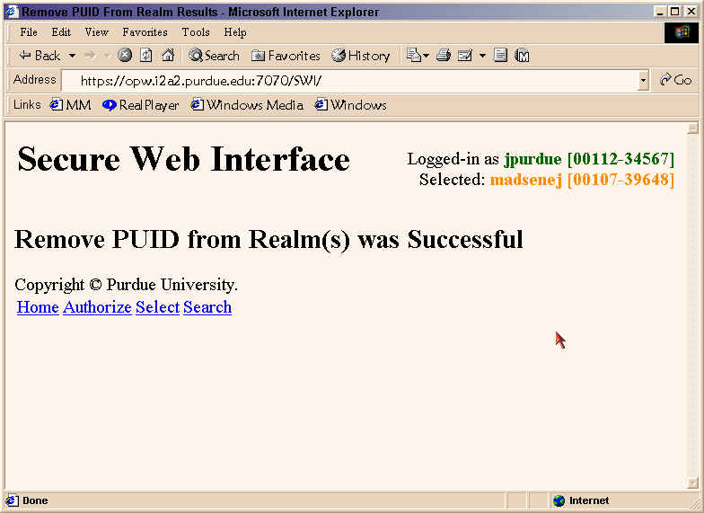The width and height of the screenshot is (704, 513).
Task: Open the History toolbar button
Action: tap(361, 56)
